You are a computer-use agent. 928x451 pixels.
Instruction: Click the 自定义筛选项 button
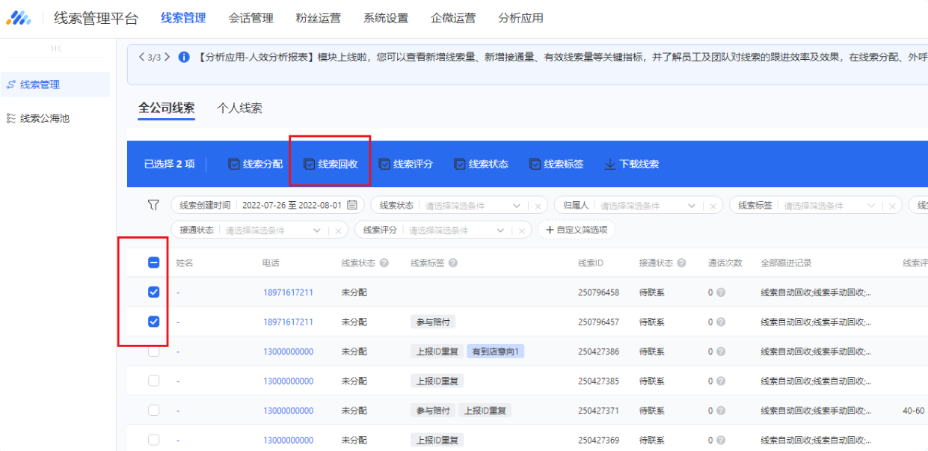pyautogui.click(x=577, y=229)
